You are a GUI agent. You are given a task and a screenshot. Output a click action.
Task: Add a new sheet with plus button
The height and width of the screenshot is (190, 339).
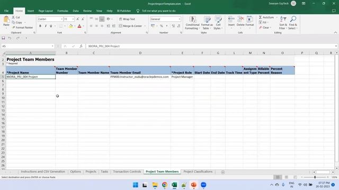point(223,172)
